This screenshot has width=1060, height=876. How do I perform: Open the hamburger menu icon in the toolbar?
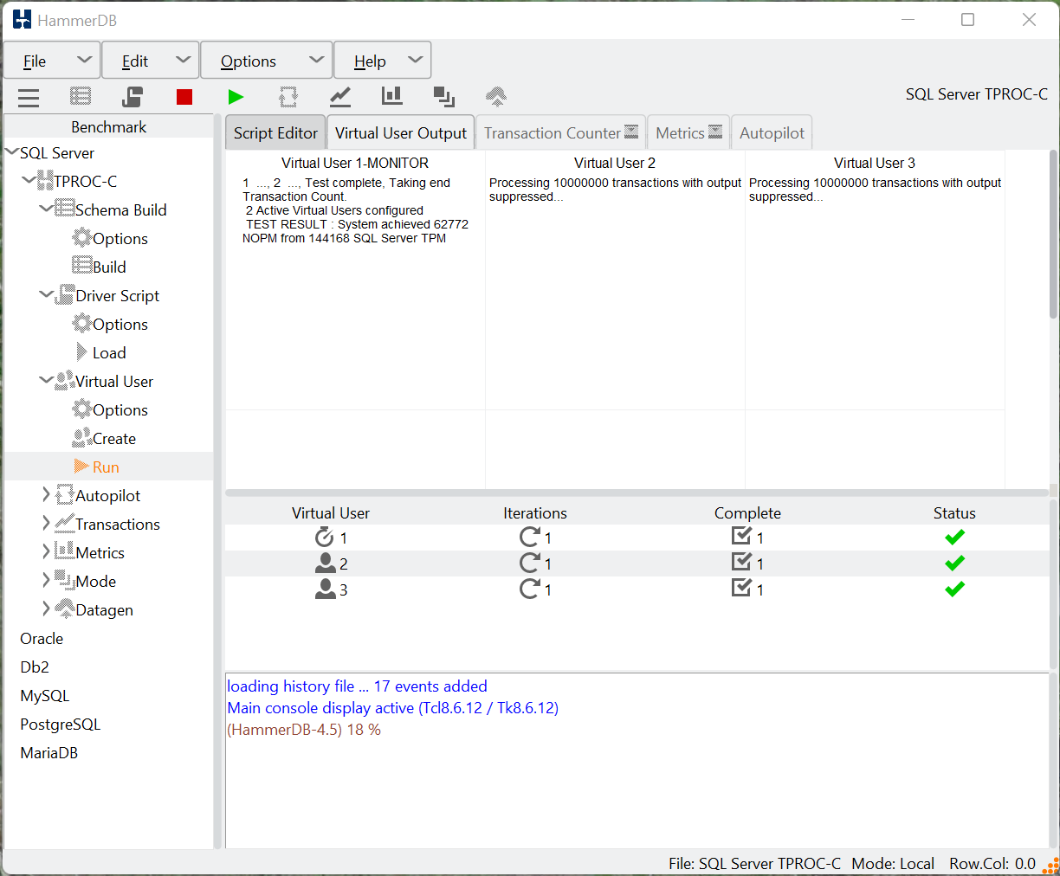click(29, 97)
